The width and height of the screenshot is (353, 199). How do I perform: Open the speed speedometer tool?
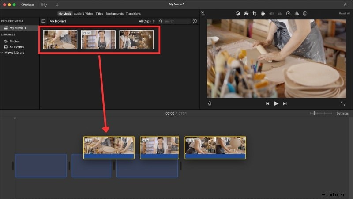pyautogui.click(x=288, y=13)
